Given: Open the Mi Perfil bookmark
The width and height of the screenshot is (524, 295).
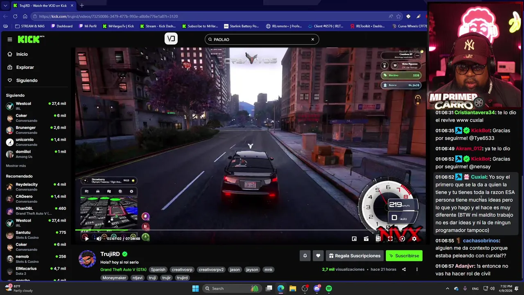Looking at the screenshot, I should (88, 26).
